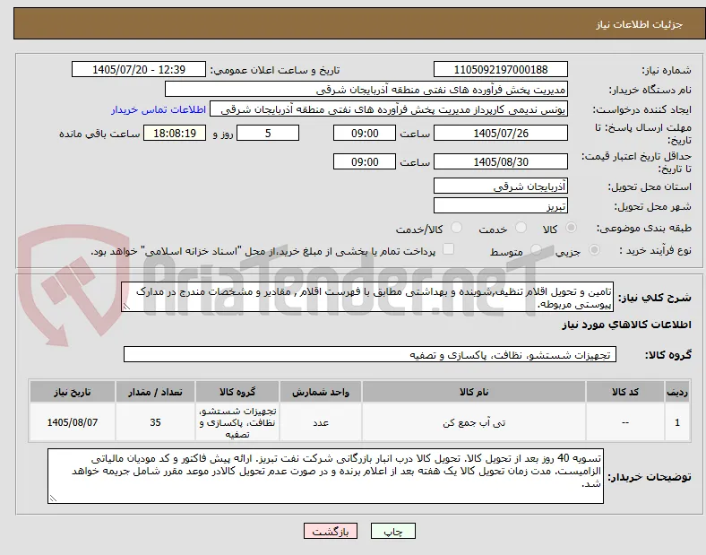Select the متوسط purchase type radio
Screen dimensions: 706x555
point(536,250)
